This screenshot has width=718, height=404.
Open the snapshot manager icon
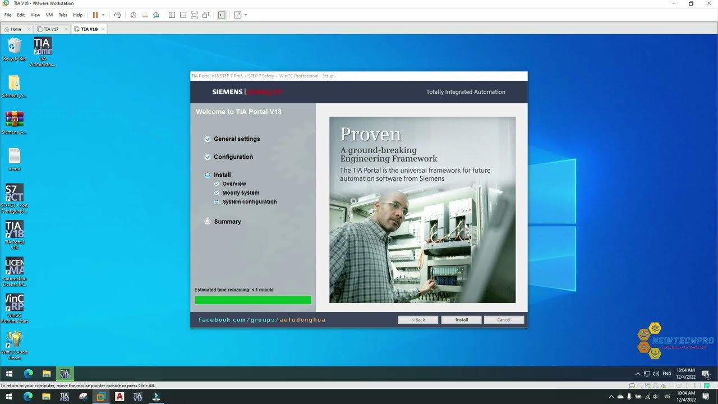coord(156,15)
